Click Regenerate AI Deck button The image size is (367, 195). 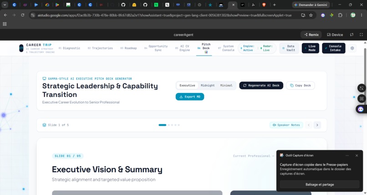point(261,86)
